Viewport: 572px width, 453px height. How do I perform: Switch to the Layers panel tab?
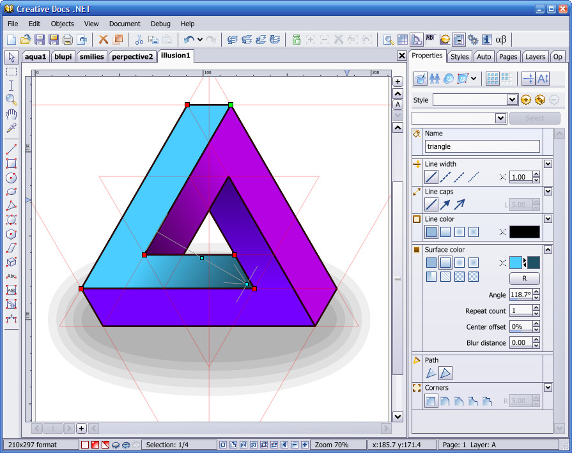pos(535,56)
